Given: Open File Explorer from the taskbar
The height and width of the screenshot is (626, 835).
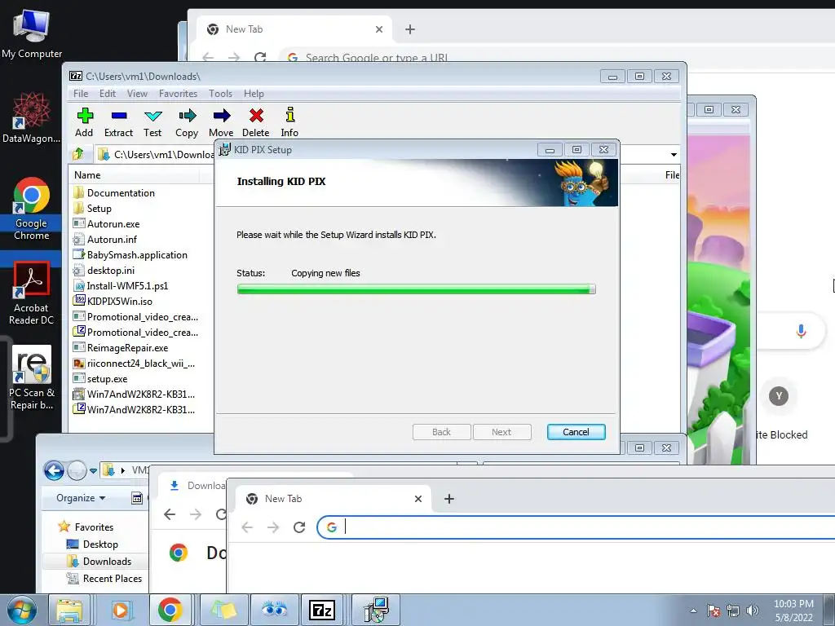Looking at the screenshot, I should pos(69,610).
